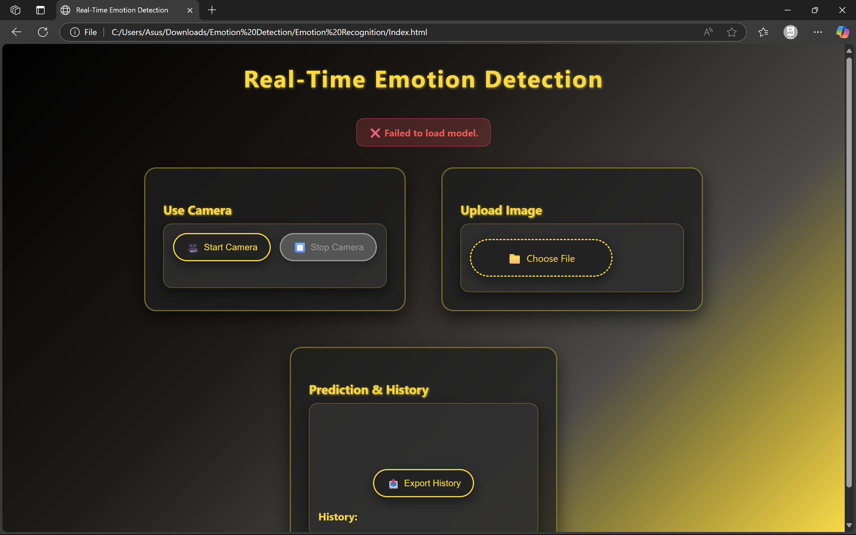This screenshot has width=856, height=535.
Task: Click the browser back arrow
Action: [x=16, y=32]
